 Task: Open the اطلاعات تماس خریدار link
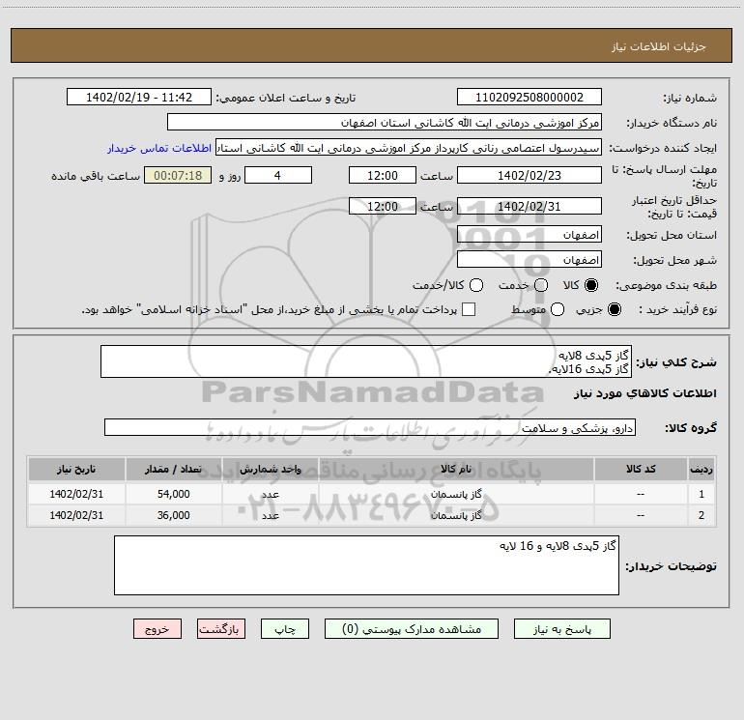[159, 148]
